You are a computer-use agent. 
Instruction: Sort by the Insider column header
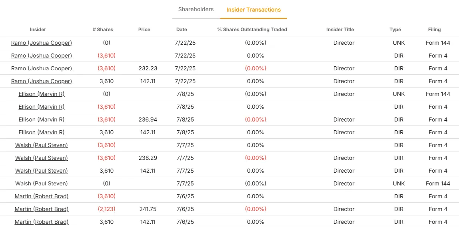tap(38, 30)
